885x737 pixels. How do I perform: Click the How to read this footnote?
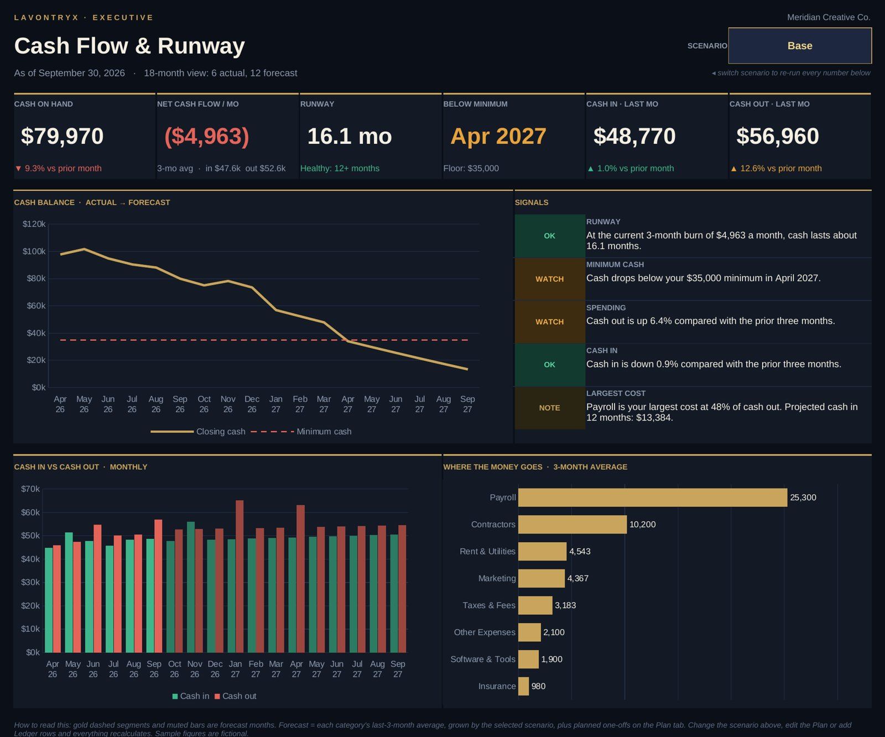[x=433, y=729]
